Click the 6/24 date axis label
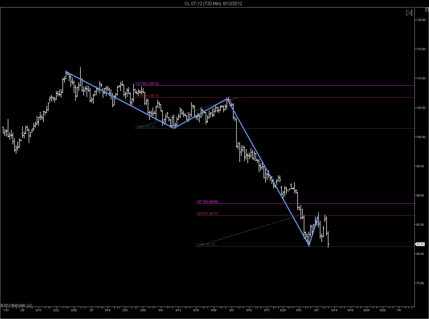 pyautogui.click(x=367, y=310)
